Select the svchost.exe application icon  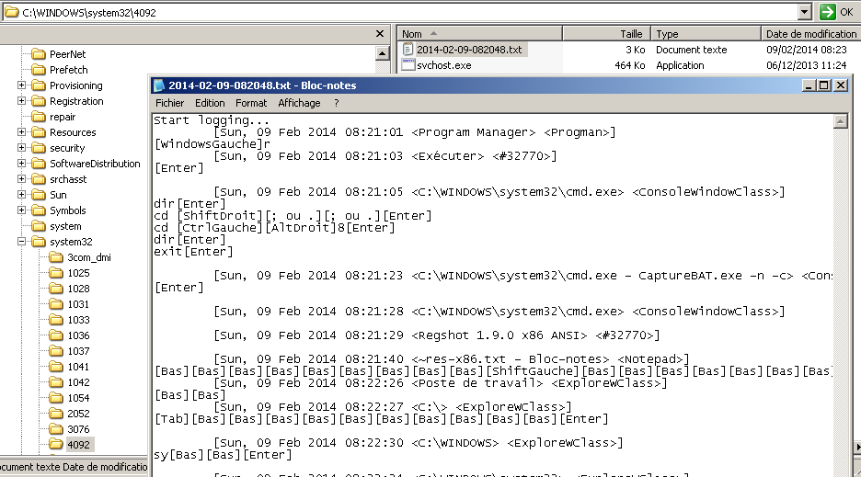point(408,65)
